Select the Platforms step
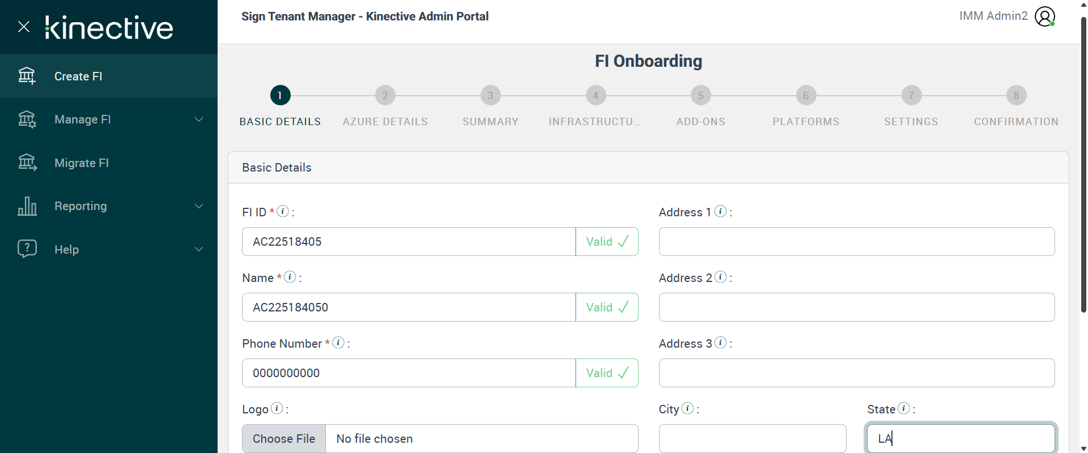This screenshot has height=453, width=1088. [806, 96]
